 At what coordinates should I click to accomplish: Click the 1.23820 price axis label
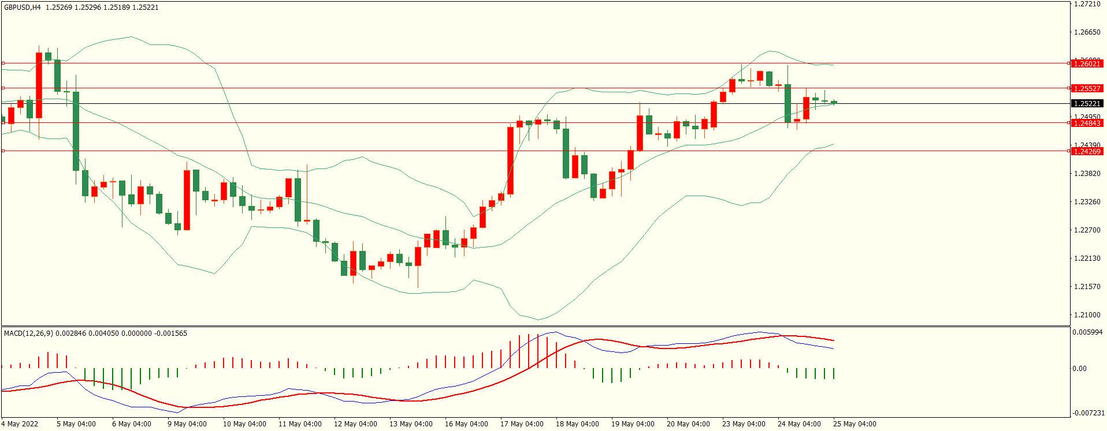pyautogui.click(x=1087, y=174)
